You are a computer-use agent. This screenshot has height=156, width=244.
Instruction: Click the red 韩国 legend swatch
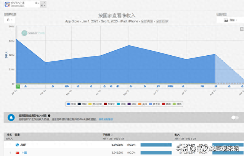[164, 104]
